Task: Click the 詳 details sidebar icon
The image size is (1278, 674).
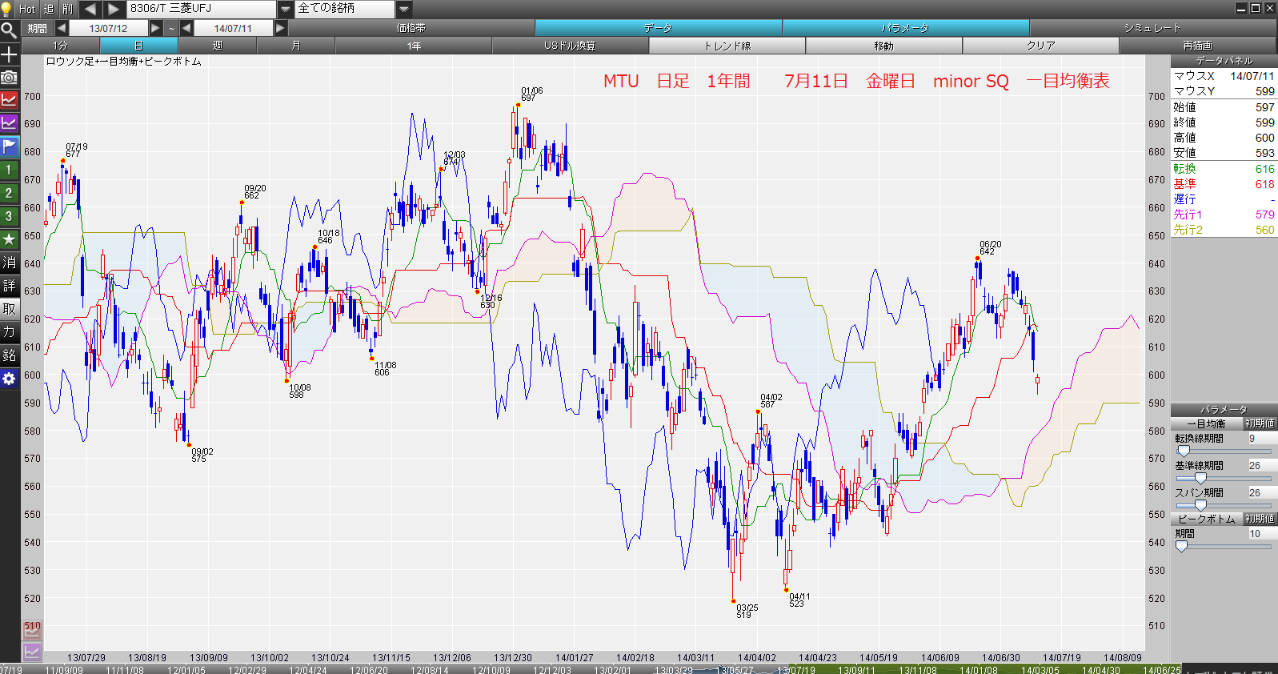Action: click(x=9, y=286)
